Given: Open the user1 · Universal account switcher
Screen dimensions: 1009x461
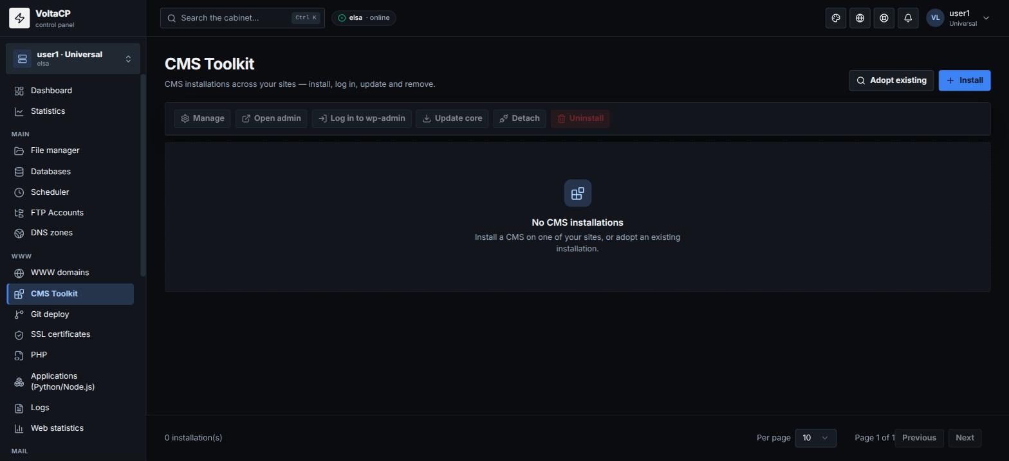Looking at the screenshot, I should tap(73, 59).
